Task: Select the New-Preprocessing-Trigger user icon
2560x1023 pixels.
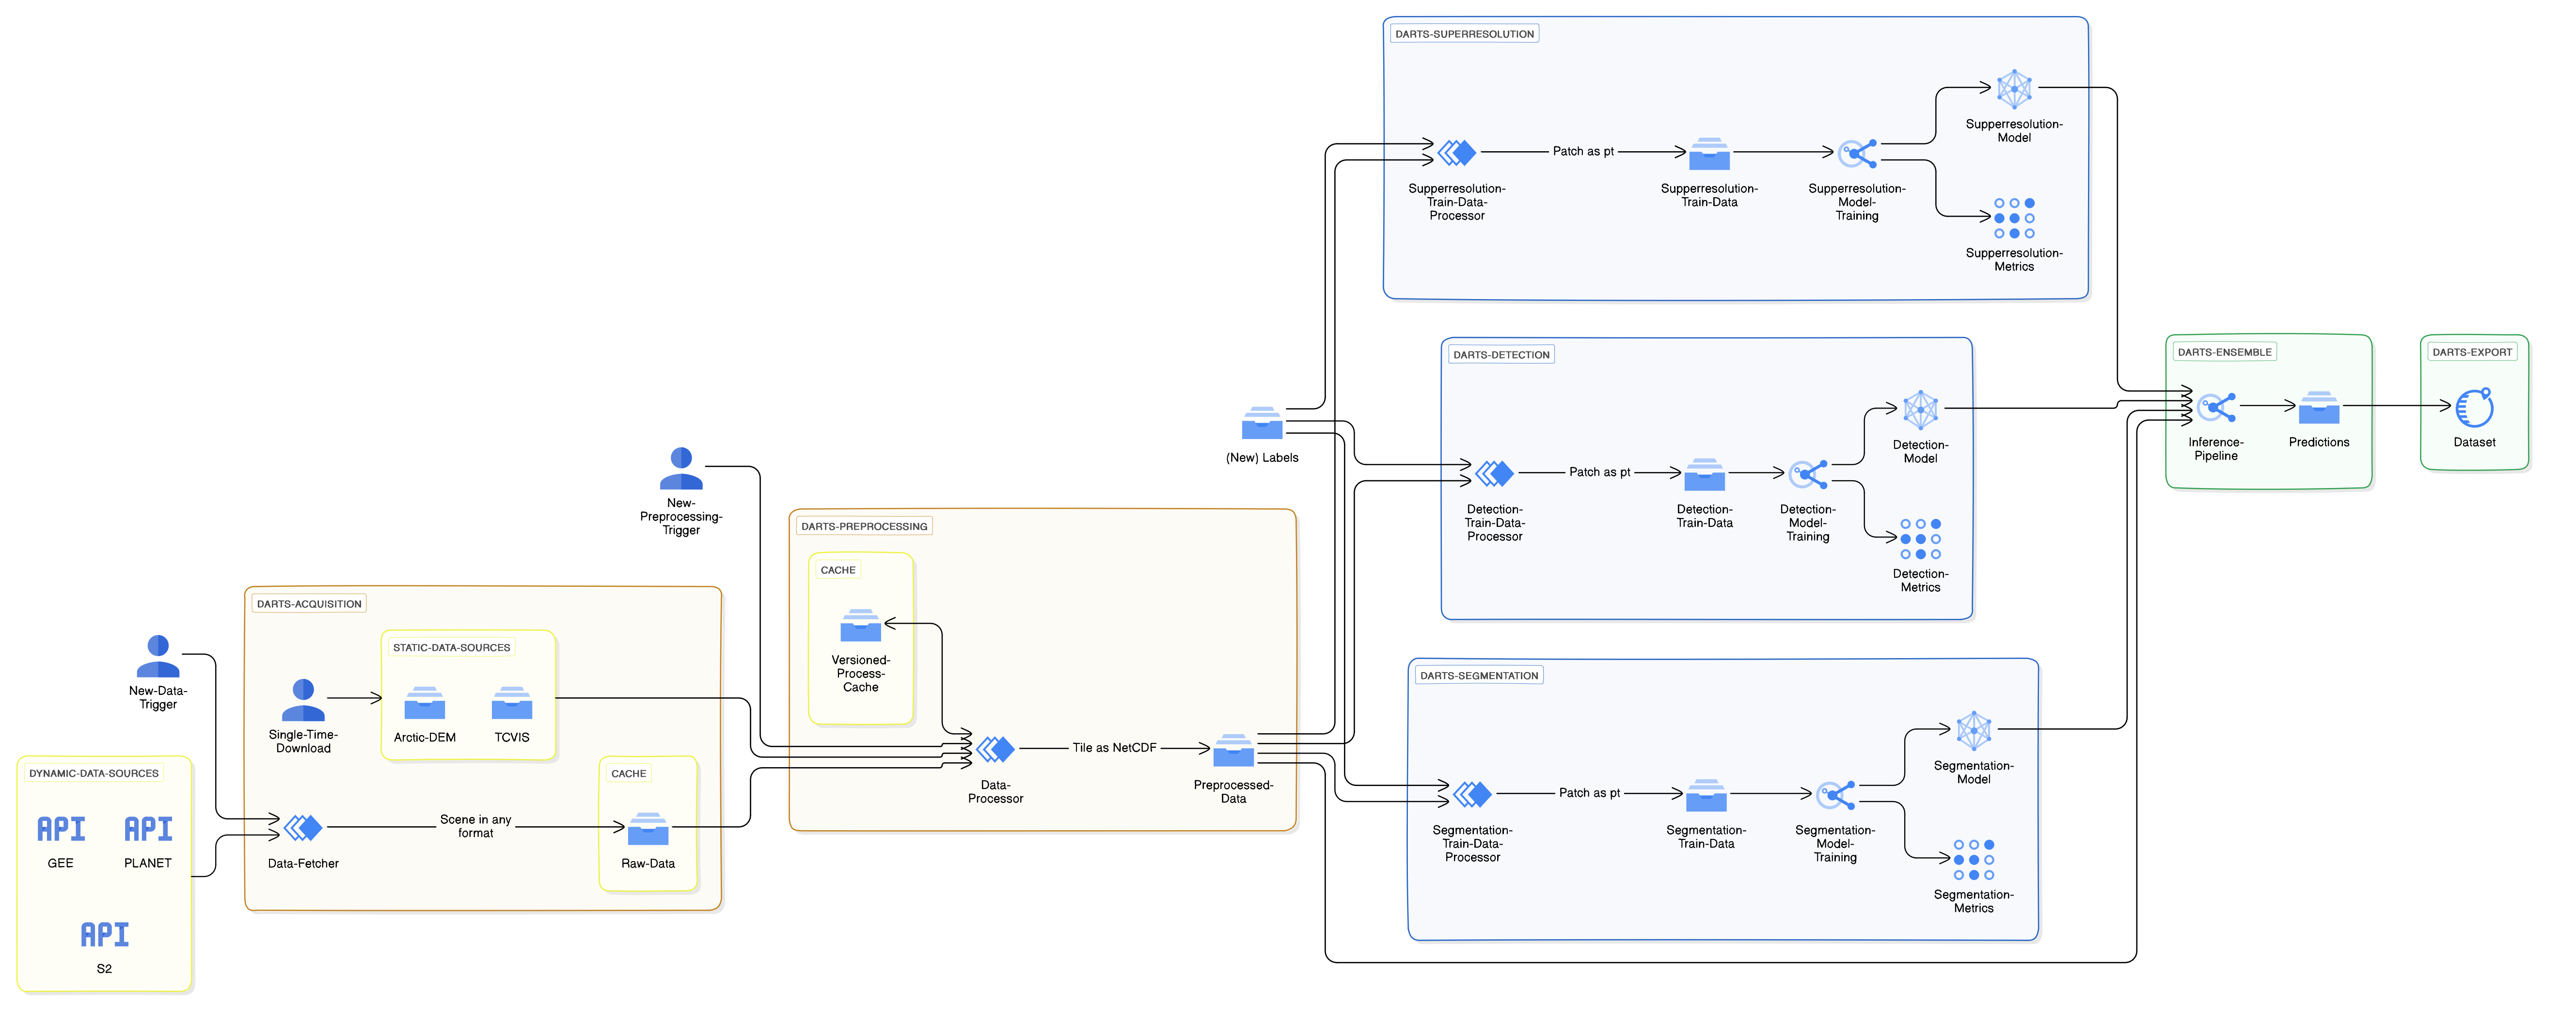Action: tap(682, 469)
